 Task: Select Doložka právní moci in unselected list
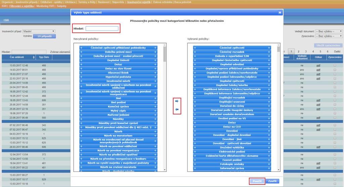coord(118,52)
